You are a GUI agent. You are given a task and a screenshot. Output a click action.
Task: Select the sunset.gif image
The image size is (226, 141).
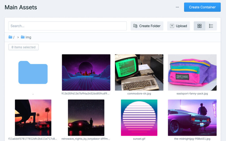click(139, 118)
